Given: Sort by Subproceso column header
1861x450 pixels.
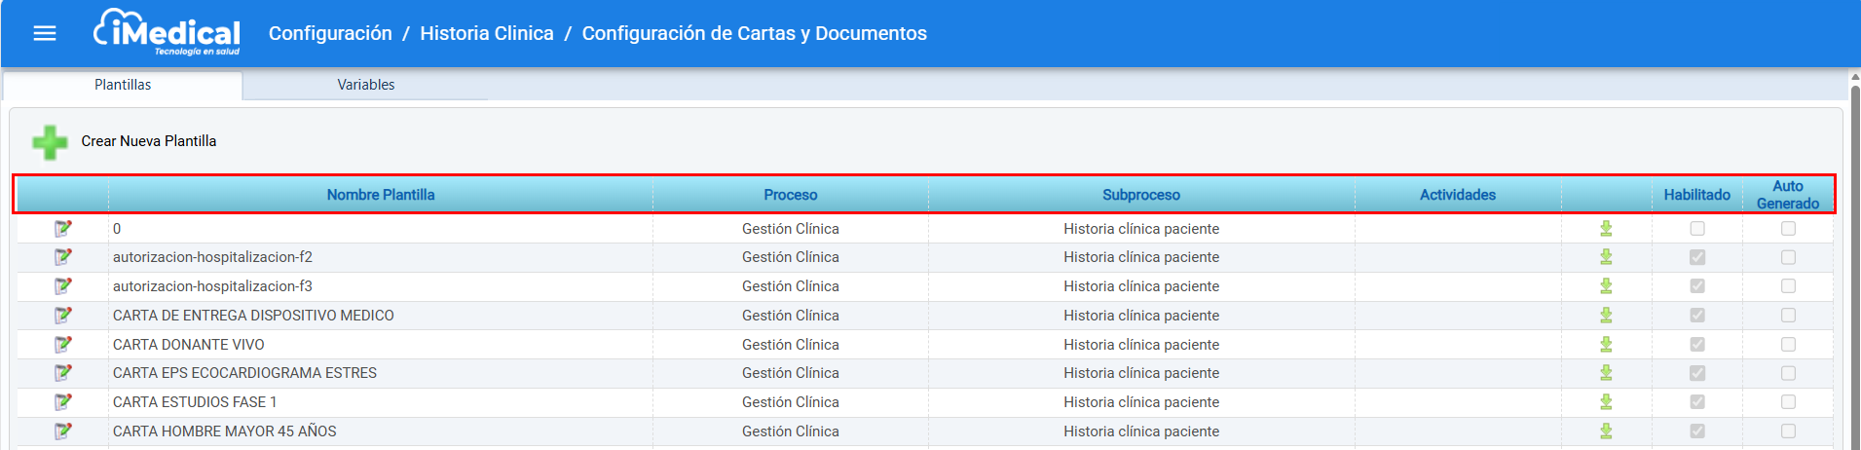Looking at the screenshot, I should [x=1141, y=195].
